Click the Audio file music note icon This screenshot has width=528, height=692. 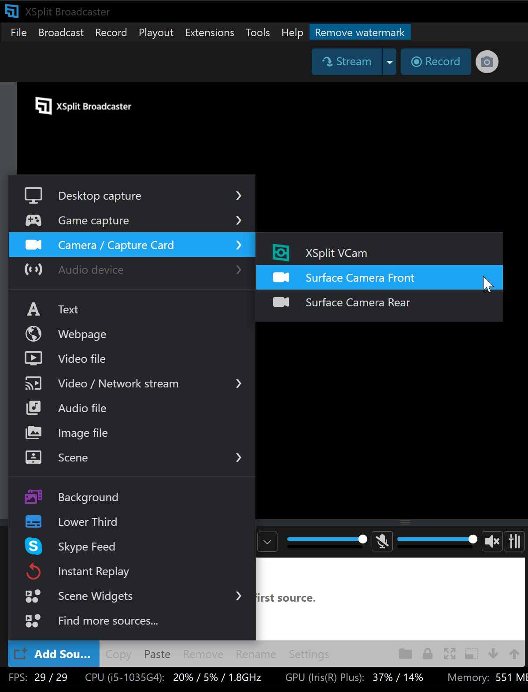click(33, 408)
